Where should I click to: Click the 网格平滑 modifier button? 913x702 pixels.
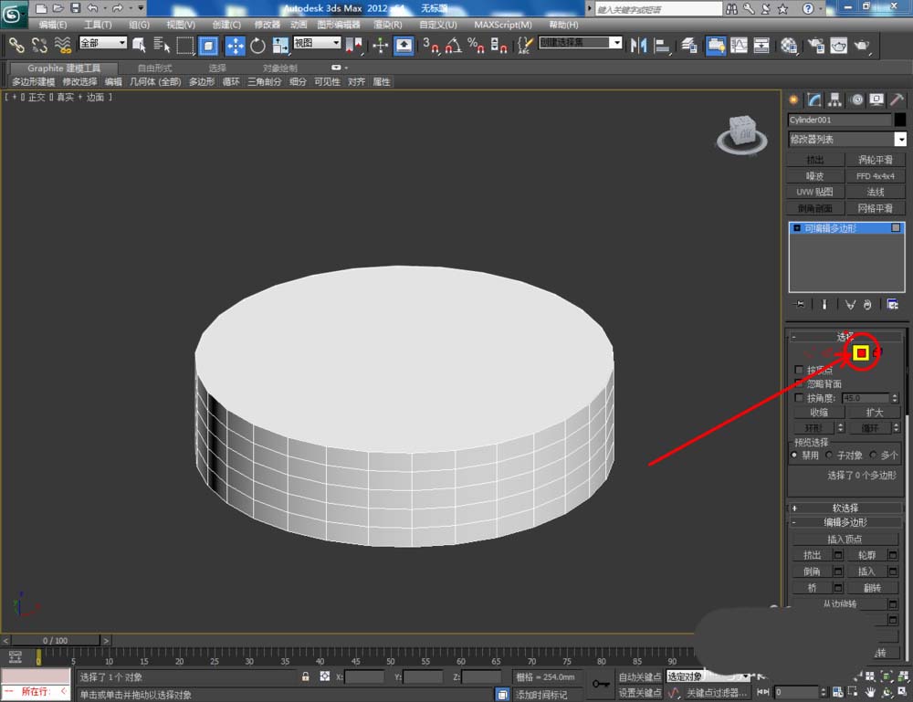[x=875, y=208]
